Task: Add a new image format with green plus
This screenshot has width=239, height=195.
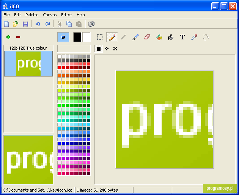Action: 8,37
